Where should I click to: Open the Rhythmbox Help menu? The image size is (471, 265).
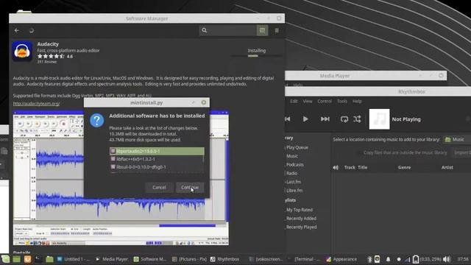(357, 102)
